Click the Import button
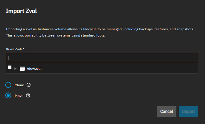 [x=188, y=112]
